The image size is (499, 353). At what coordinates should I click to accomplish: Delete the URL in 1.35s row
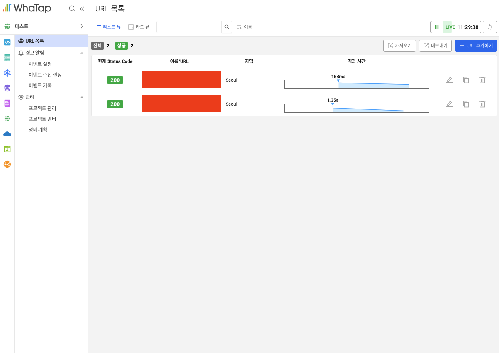[x=482, y=104]
